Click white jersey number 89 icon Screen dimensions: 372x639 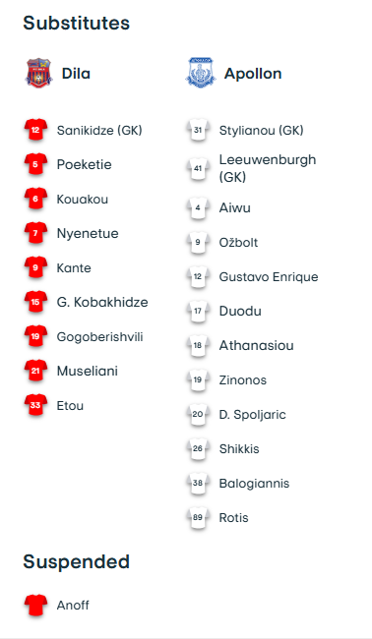[198, 517]
